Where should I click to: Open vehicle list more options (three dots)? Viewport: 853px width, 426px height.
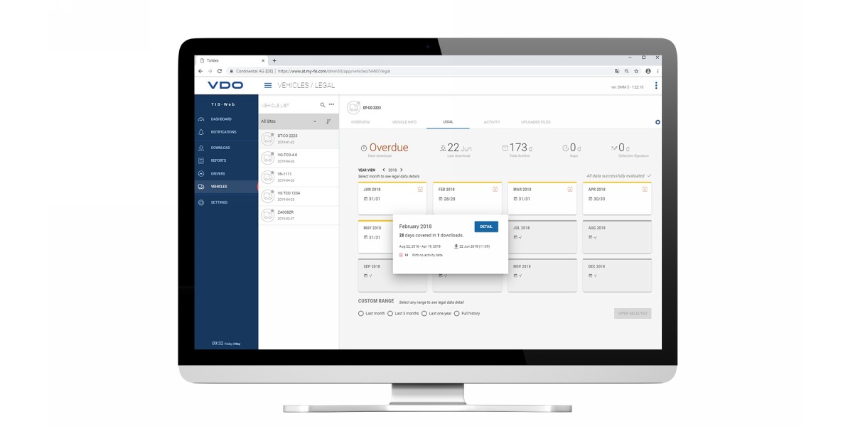[x=331, y=105]
